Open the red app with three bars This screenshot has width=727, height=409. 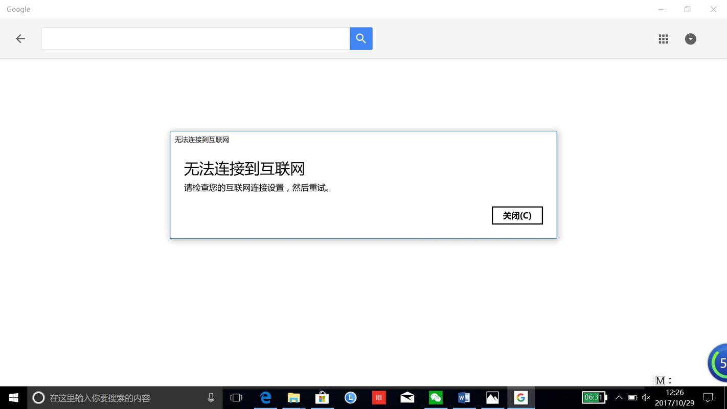379,398
